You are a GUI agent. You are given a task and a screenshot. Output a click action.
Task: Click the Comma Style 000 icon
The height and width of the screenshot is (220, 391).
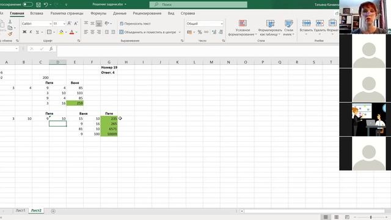[x=206, y=32]
